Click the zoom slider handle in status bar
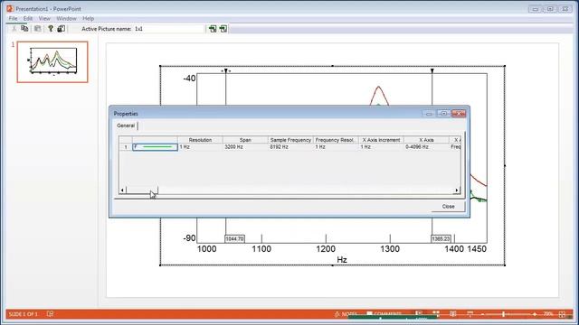 504,314
